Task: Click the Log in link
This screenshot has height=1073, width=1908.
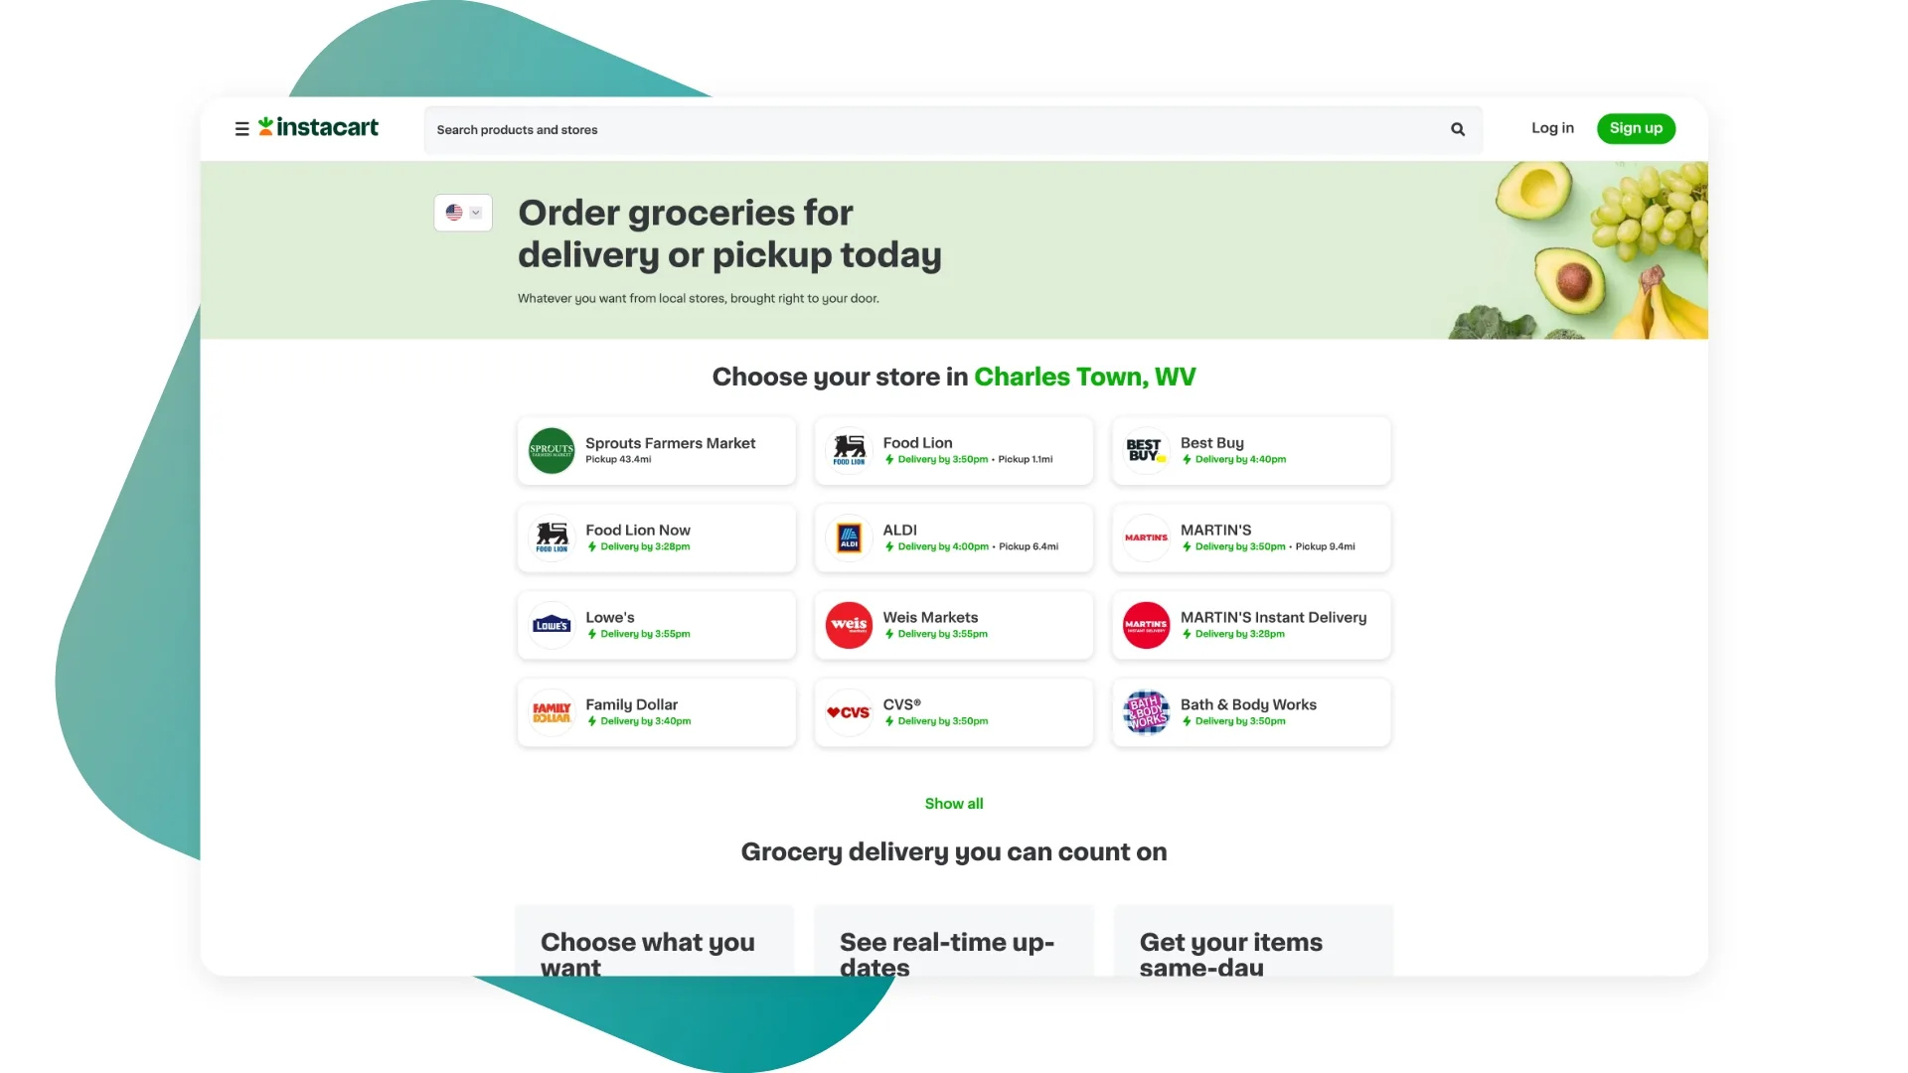Action: pyautogui.click(x=1552, y=128)
